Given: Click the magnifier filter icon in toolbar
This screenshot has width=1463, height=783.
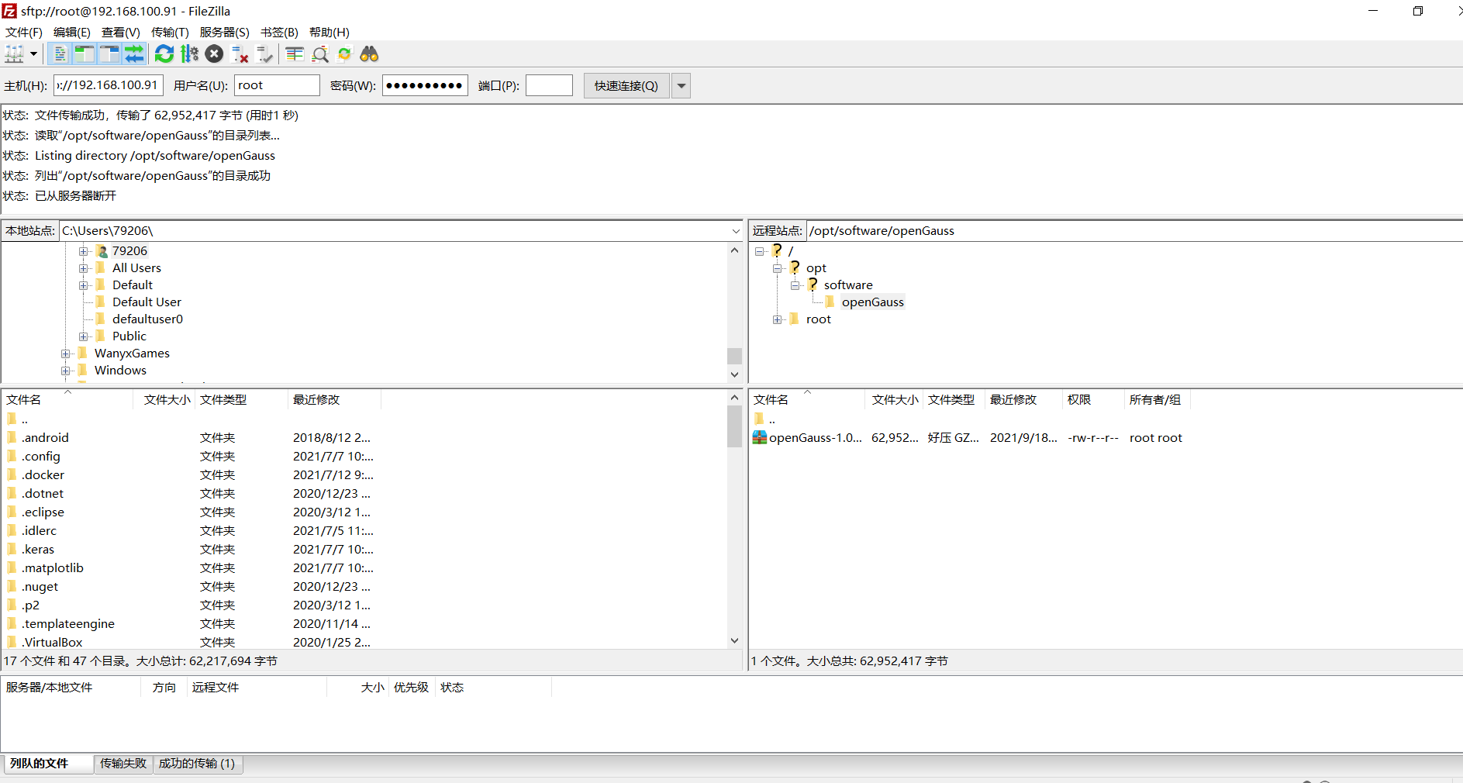Looking at the screenshot, I should (x=320, y=54).
